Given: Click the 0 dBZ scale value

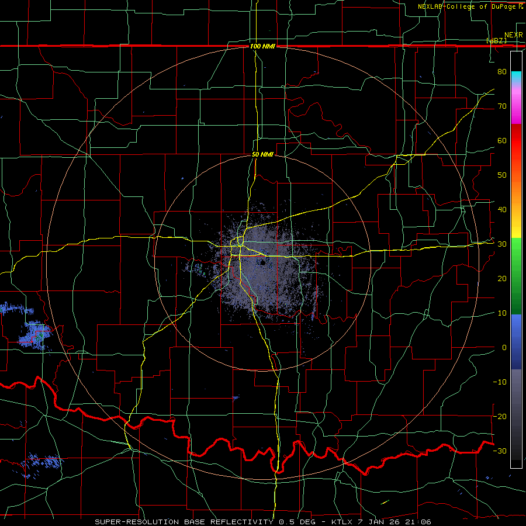Looking at the screenshot, I should coord(504,348).
